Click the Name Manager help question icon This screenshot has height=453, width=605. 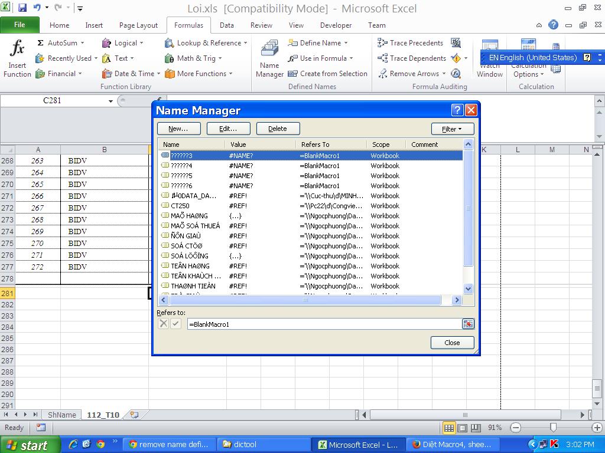(x=457, y=110)
